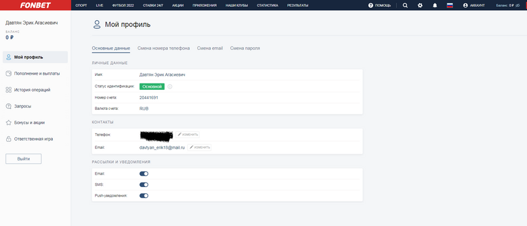The height and width of the screenshot is (226, 527).
Task: Switch to Смена пароля tab
Action: (x=245, y=48)
